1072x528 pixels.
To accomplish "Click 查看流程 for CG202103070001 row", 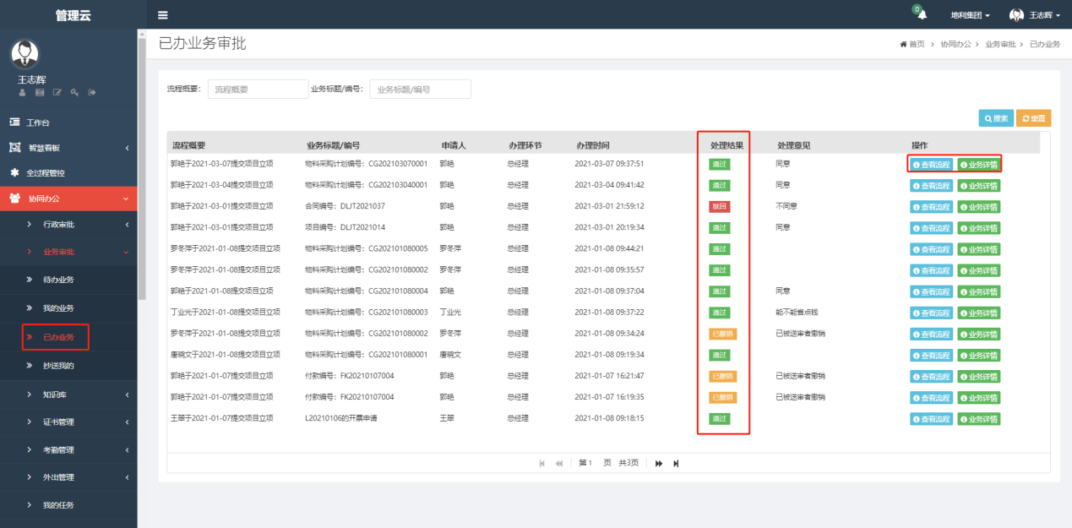I will click(931, 164).
